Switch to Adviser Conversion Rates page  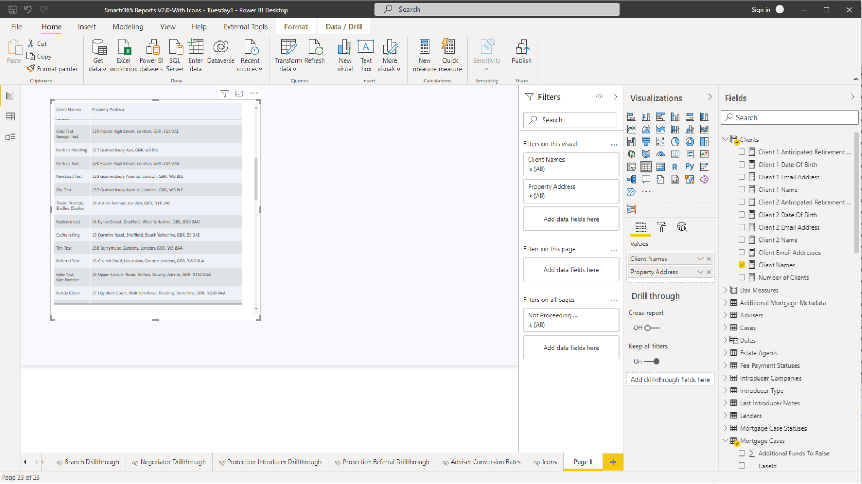pyautogui.click(x=482, y=462)
